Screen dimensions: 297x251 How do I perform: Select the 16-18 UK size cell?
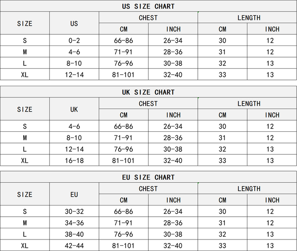[74, 161]
